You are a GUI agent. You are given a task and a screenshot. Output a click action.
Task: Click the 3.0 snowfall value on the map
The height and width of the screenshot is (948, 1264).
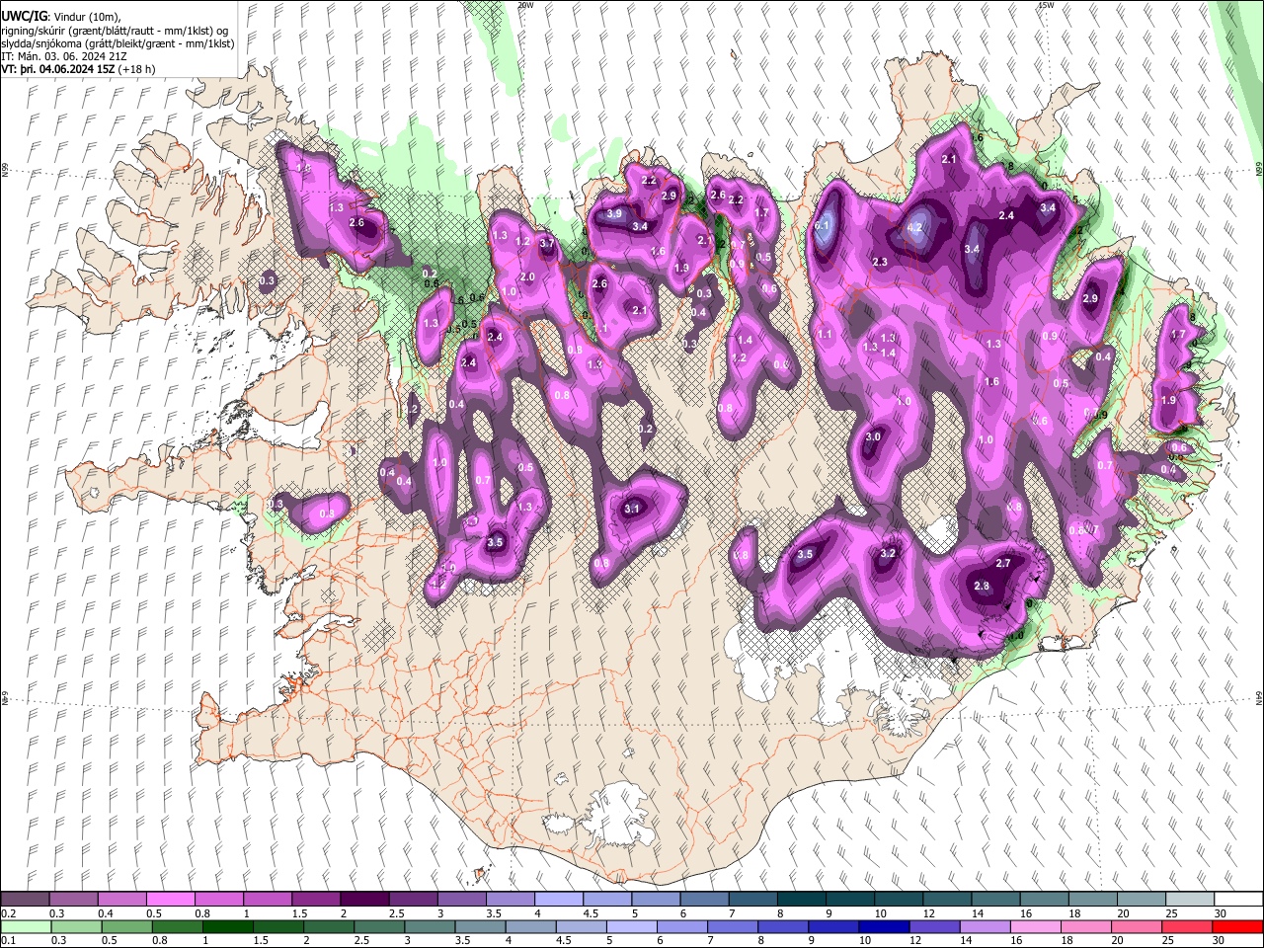[x=873, y=436]
